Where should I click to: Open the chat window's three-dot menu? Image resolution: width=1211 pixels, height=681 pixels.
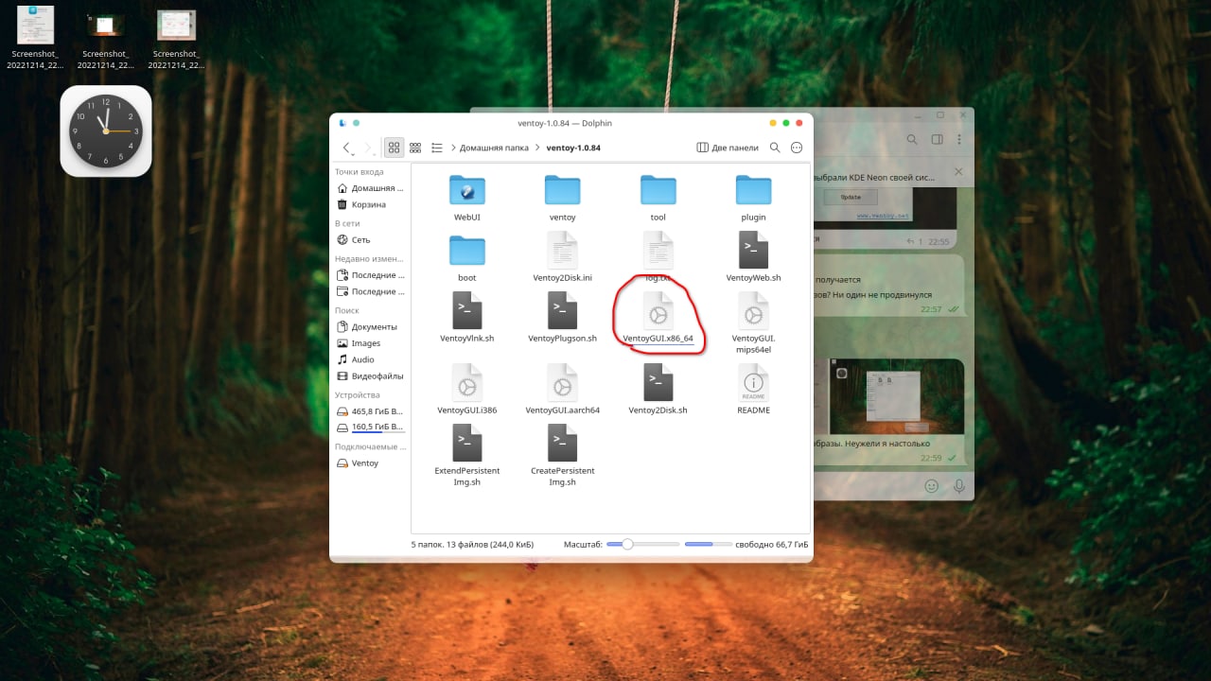click(x=958, y=140)
